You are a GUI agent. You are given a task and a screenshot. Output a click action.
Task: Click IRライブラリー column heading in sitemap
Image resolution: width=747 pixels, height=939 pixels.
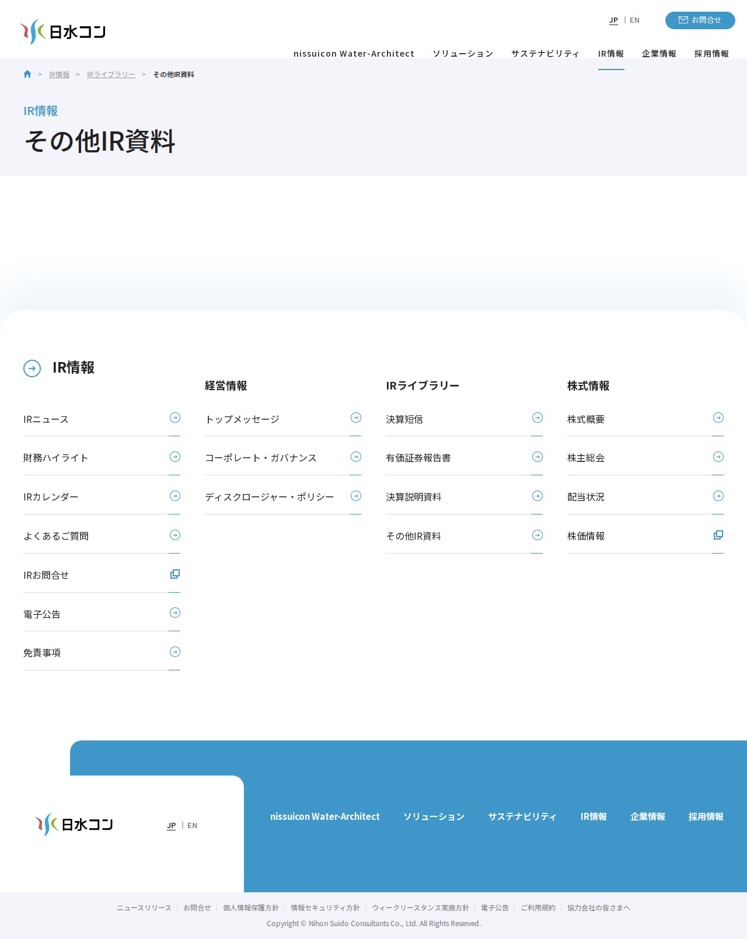[x=423, y=386]
